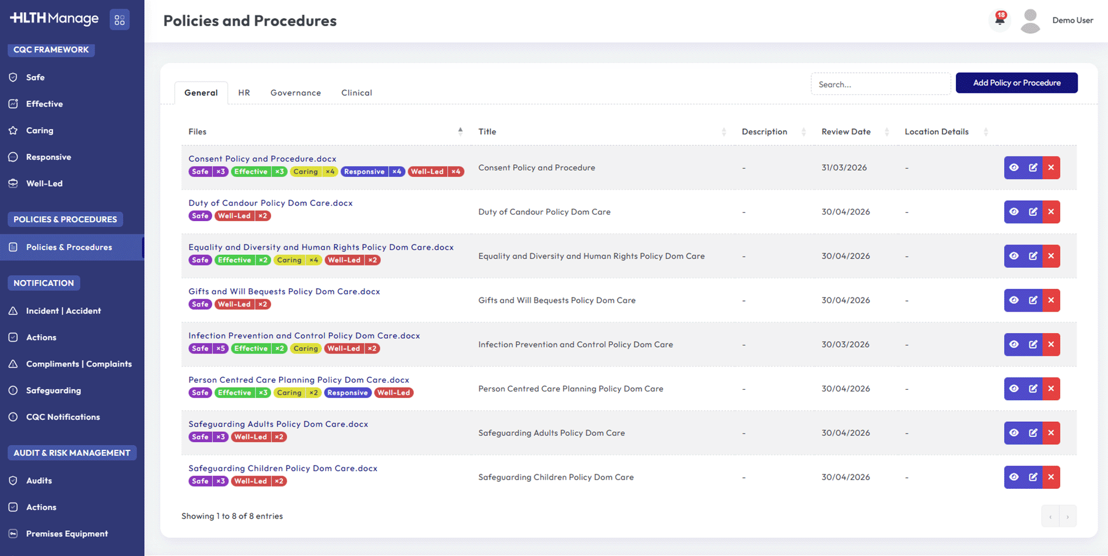Edit the Consent Policy and Procedure entry
Image resolution: width=1108 pixels, height=556 pixels.
[x=1033, y=168]
